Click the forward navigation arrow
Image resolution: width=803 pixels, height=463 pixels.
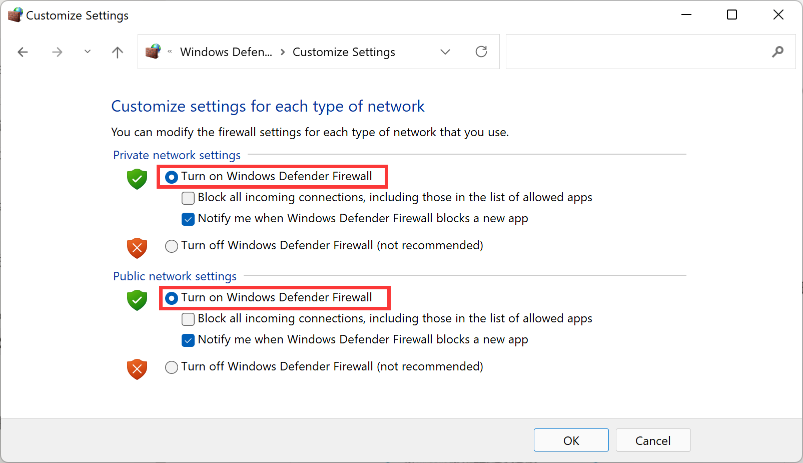[57, 52]
